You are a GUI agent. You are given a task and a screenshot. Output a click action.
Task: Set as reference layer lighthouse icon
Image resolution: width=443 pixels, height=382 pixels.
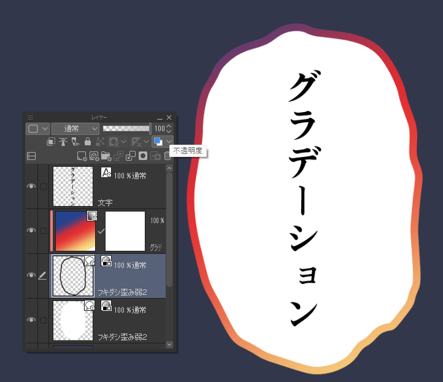point(63,142)
